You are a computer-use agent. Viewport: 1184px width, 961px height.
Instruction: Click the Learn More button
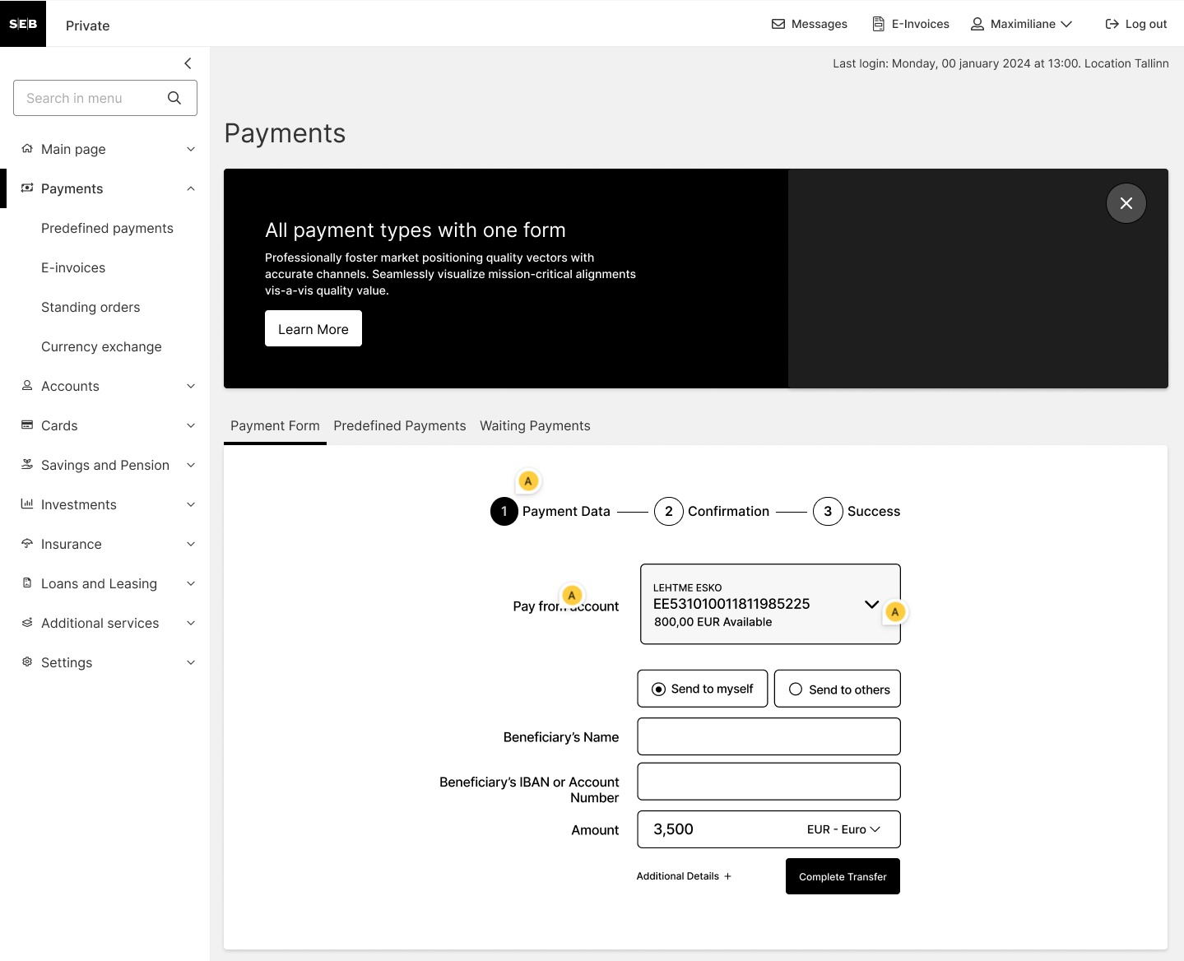[313, 328]
